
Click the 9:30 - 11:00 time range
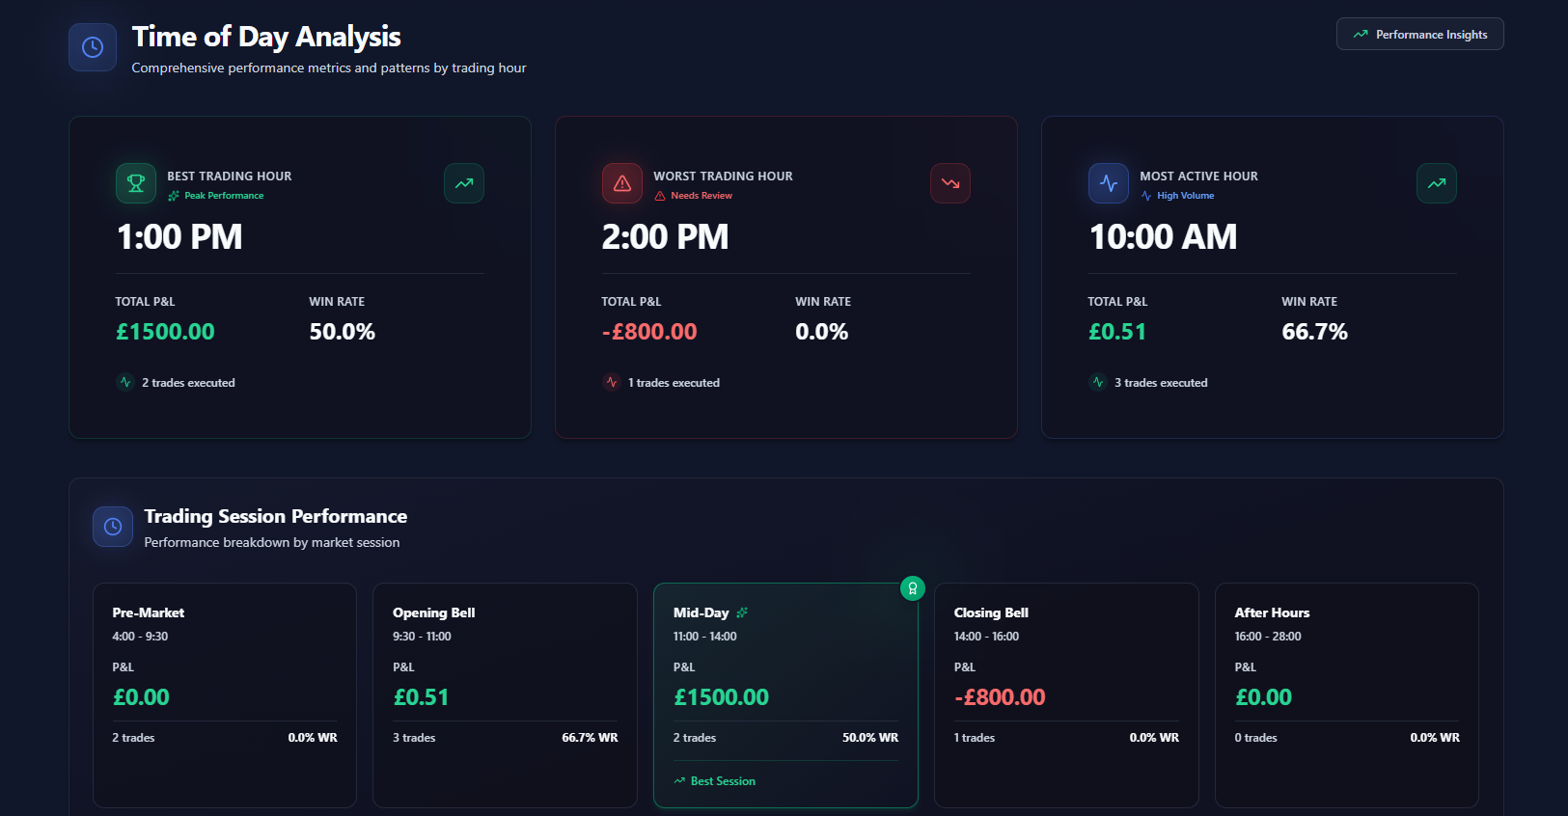(x=422, y=637)
